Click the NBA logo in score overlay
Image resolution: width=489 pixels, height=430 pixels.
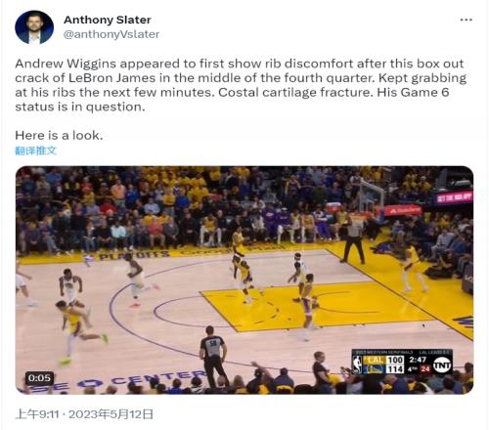[357, 365]
